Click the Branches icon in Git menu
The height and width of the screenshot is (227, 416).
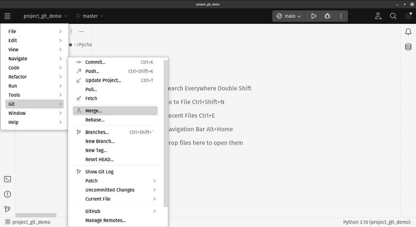[79, 132]
